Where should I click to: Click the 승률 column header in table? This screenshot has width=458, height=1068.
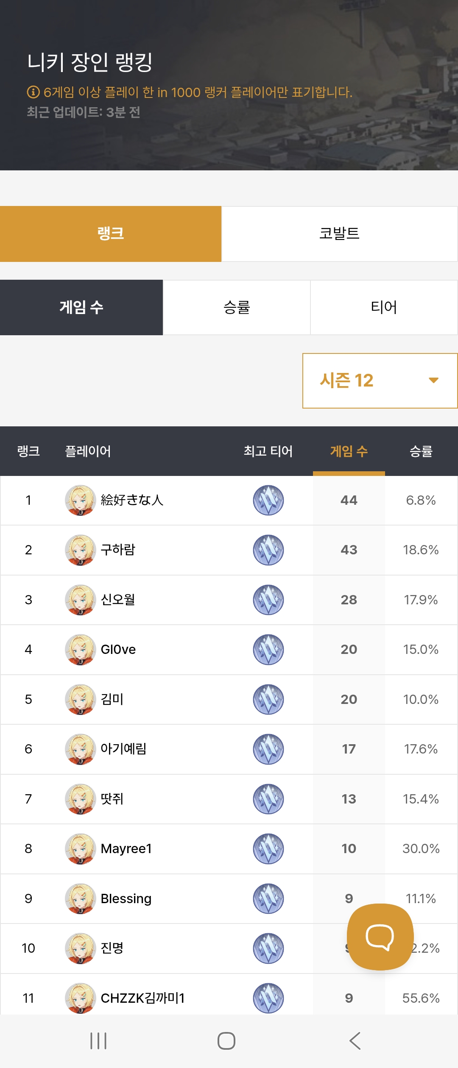(421, 451)
